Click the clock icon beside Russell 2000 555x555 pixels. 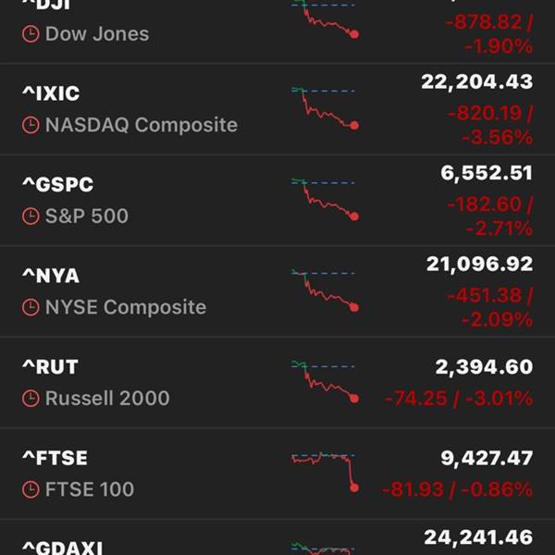[31, 399]
